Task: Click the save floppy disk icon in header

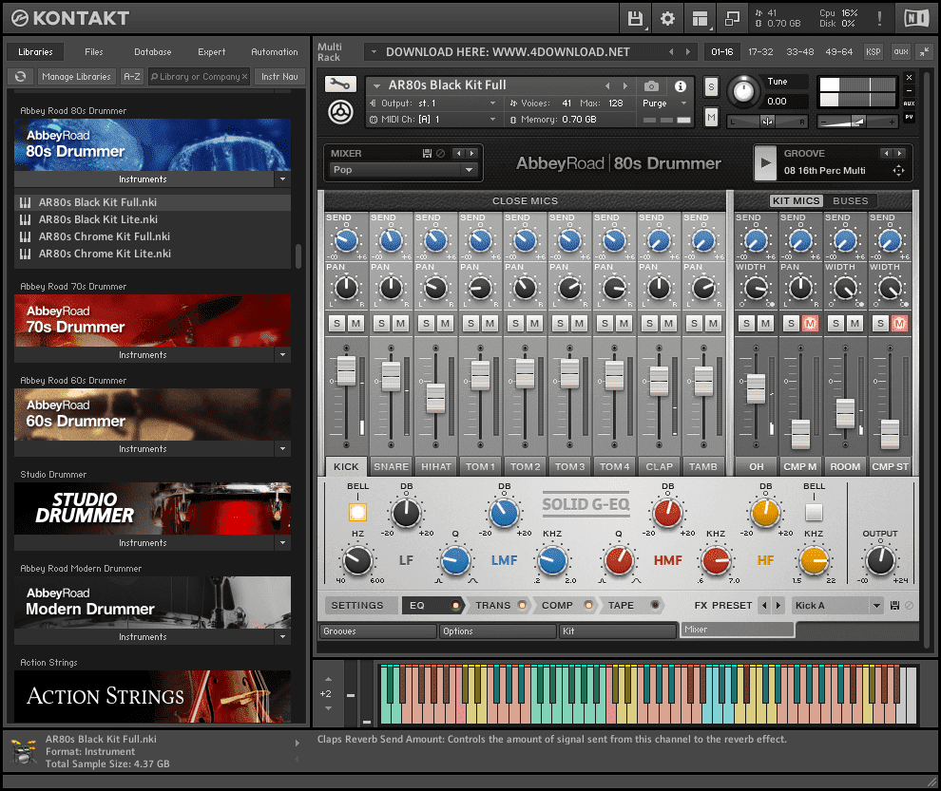Action: [635, 18]
